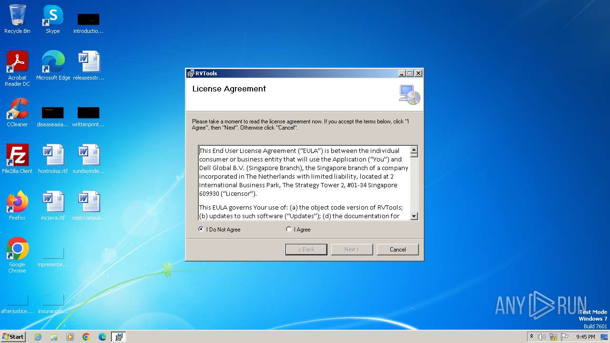Select the sundayinde... Word document
610x343 pixels.
point(88,159)
